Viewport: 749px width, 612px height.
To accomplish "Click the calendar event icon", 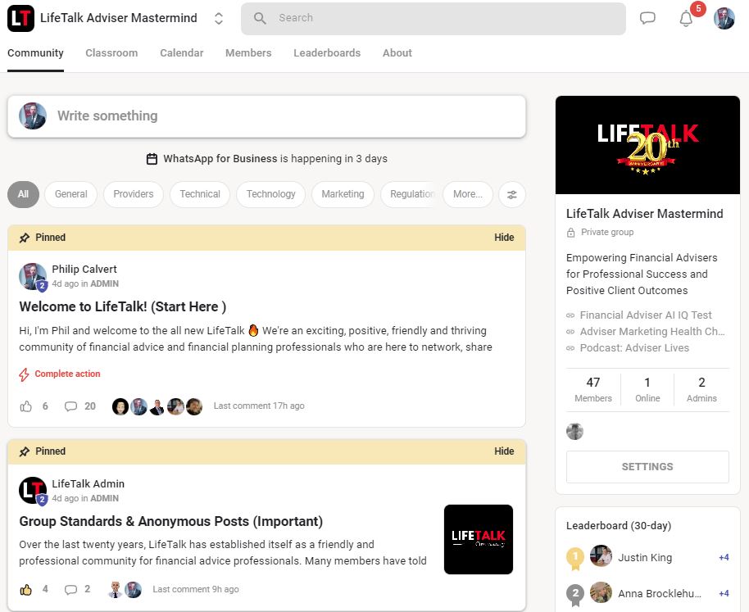I will coord(152,158).
